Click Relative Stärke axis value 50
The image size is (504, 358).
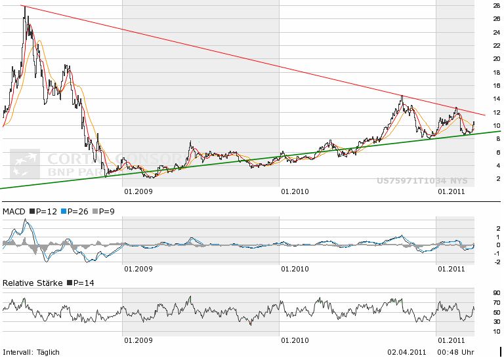(497, 312)
